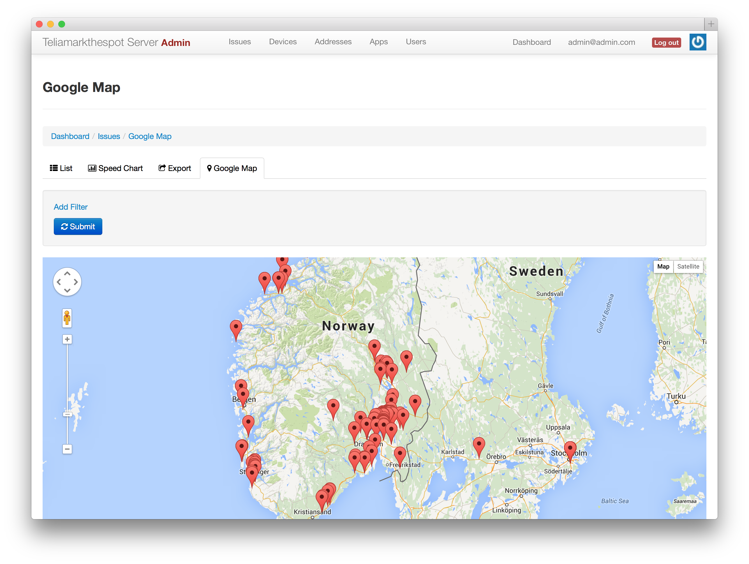The height and width of the screenshot is (564, 749).
Task: Pan the map left with arrow
Action: point(59,282)
